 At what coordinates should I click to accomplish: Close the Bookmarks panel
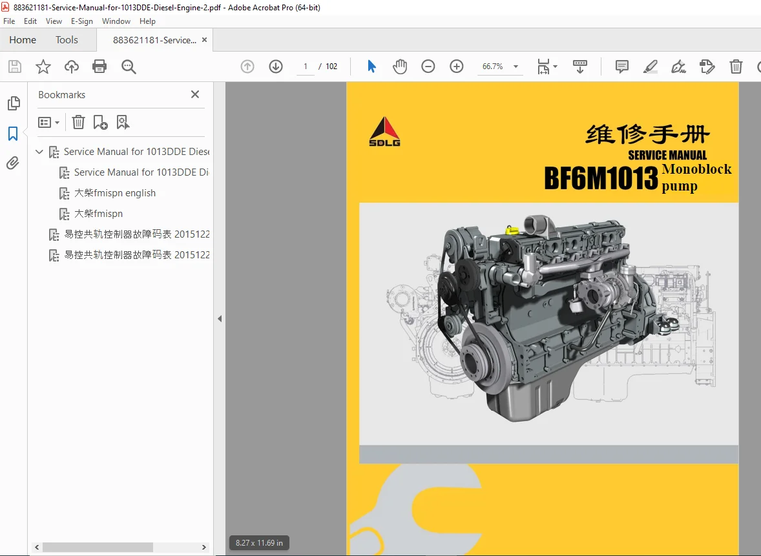click(x=195, y=95)
